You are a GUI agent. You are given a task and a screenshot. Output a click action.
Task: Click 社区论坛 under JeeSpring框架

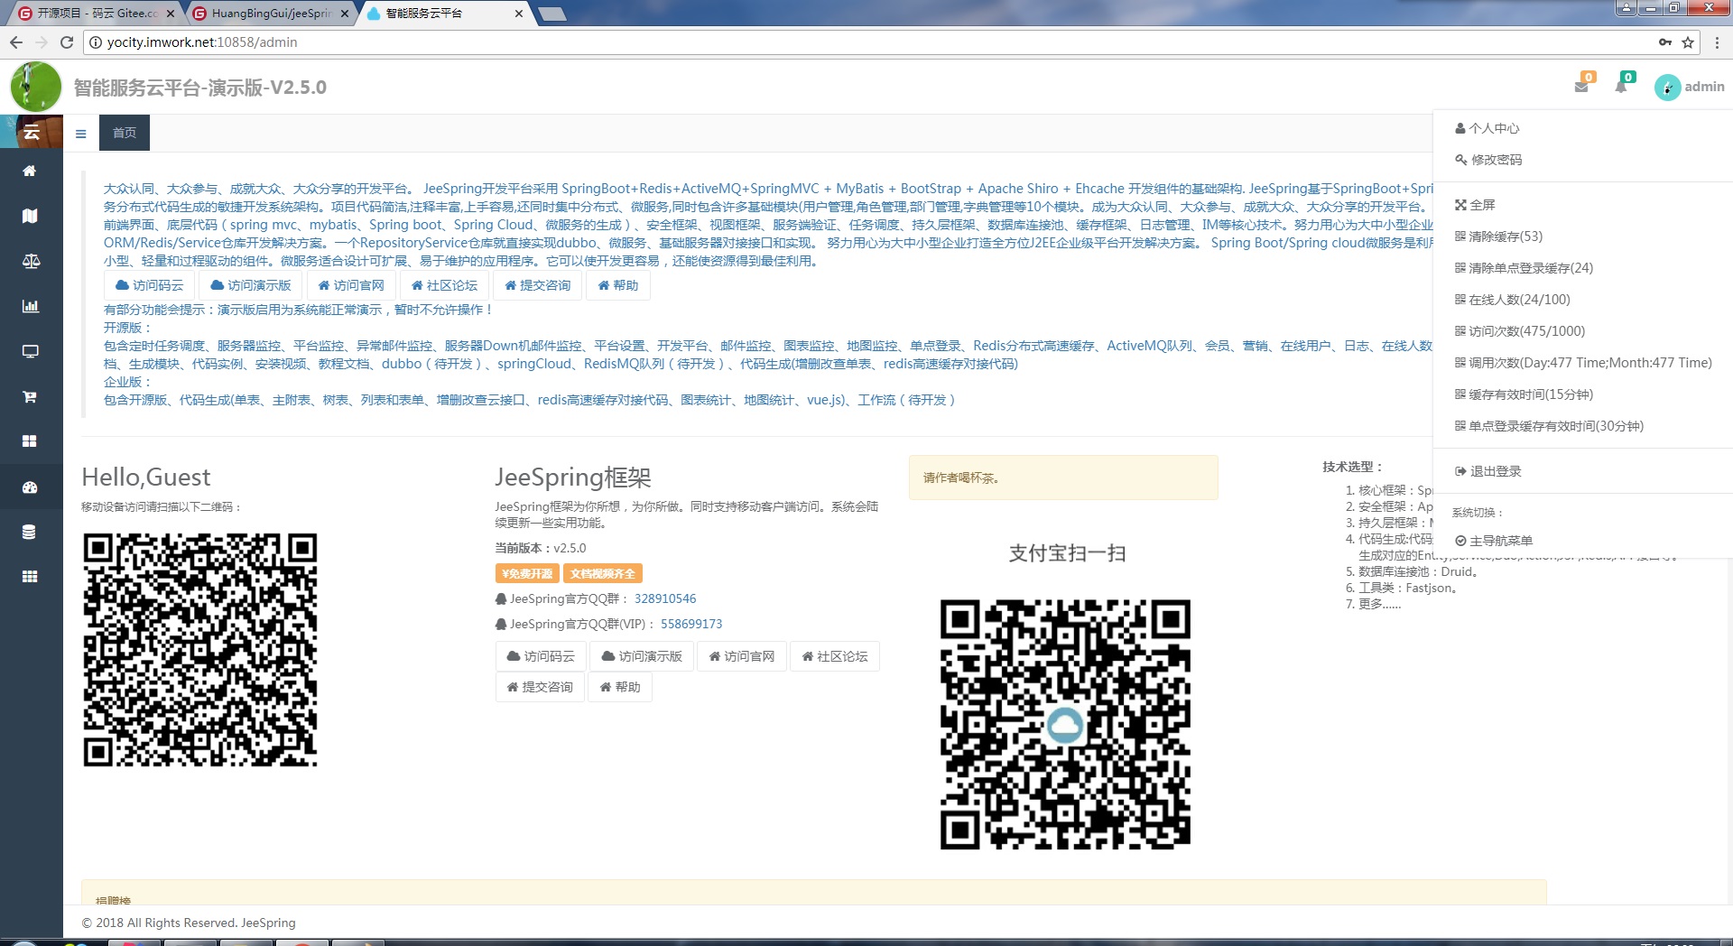(835, 656)
